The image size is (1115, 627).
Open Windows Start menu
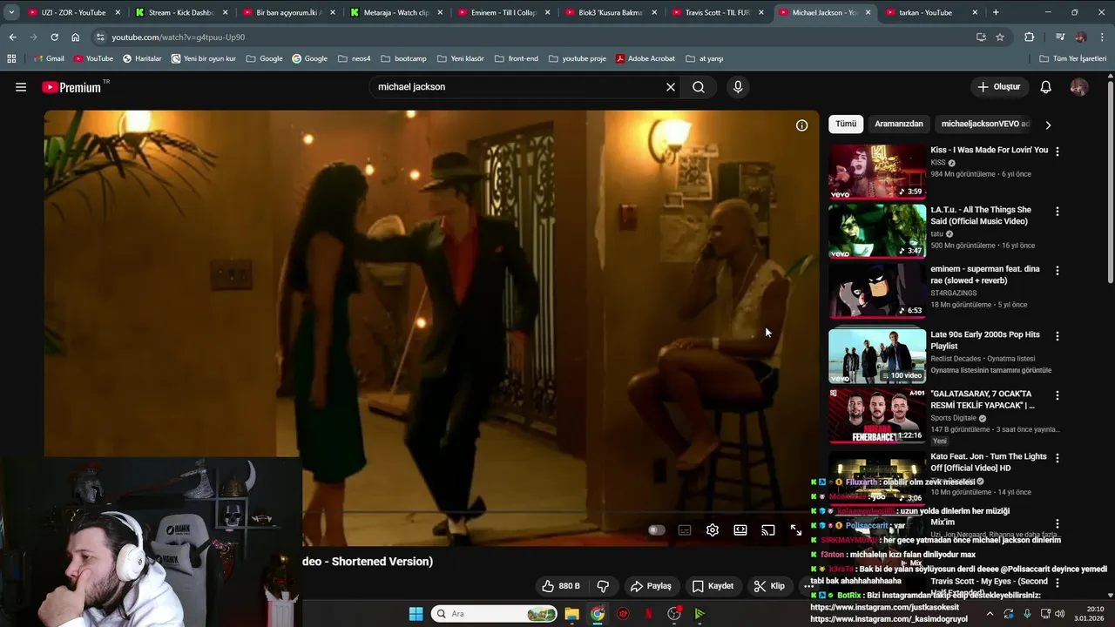tap(416, 614)
